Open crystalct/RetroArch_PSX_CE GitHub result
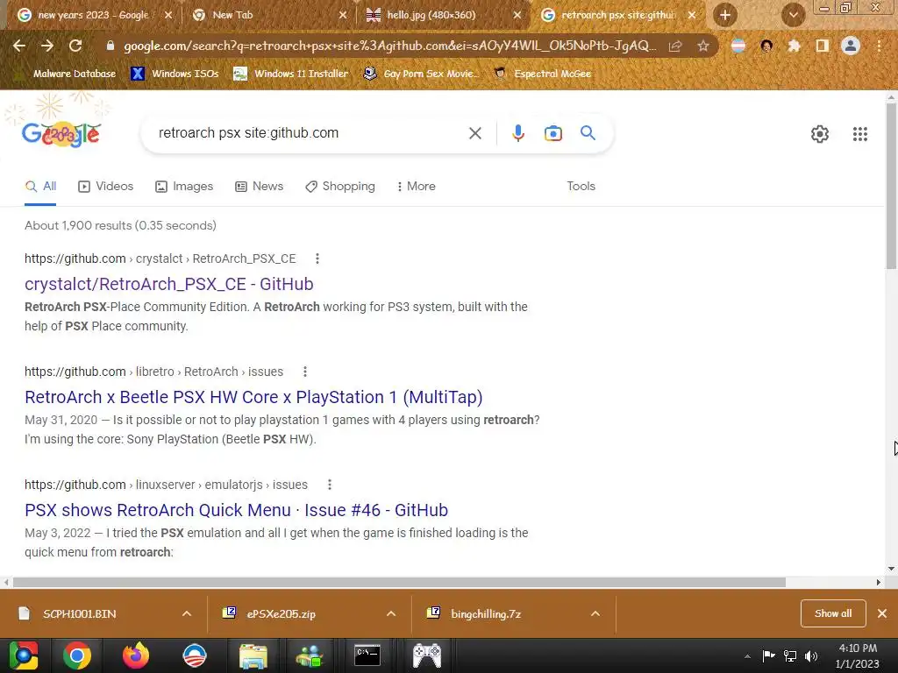The image size is (898, 673). 169,285
